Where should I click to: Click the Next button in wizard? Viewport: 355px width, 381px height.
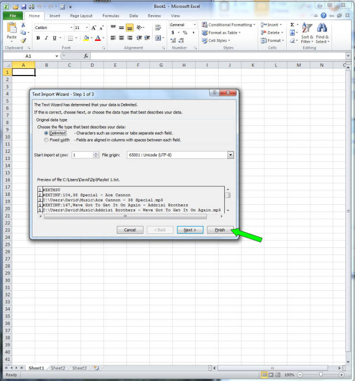[x=190, y=230]
